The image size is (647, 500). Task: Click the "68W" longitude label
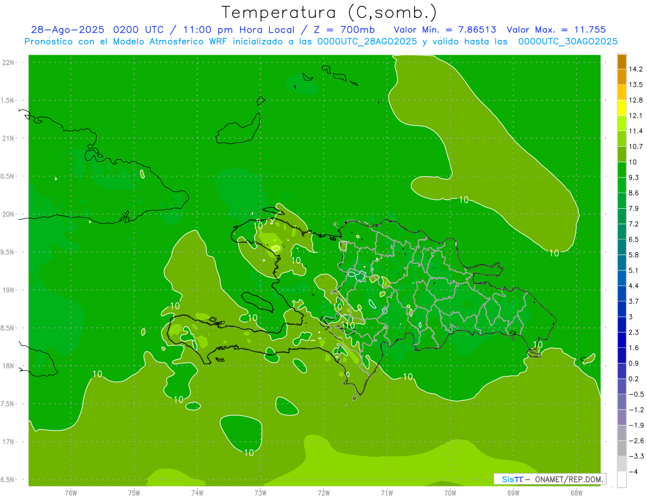click(x=576, y=493)
